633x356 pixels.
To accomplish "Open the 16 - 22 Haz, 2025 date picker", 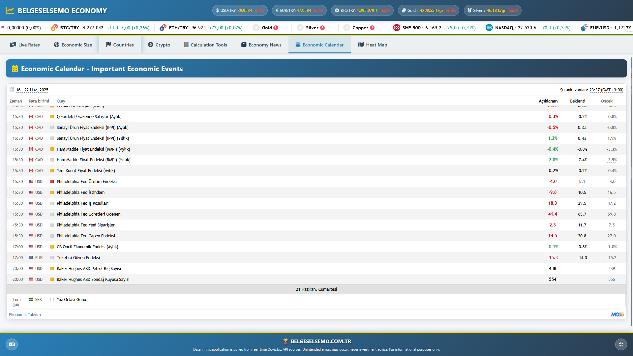I will coord(32,90).
